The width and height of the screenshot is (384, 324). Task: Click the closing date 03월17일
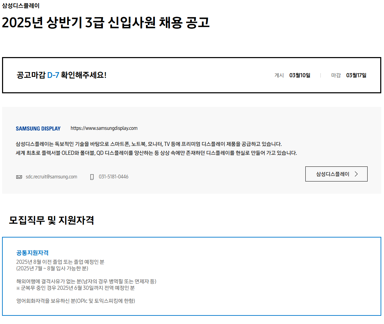356,76
